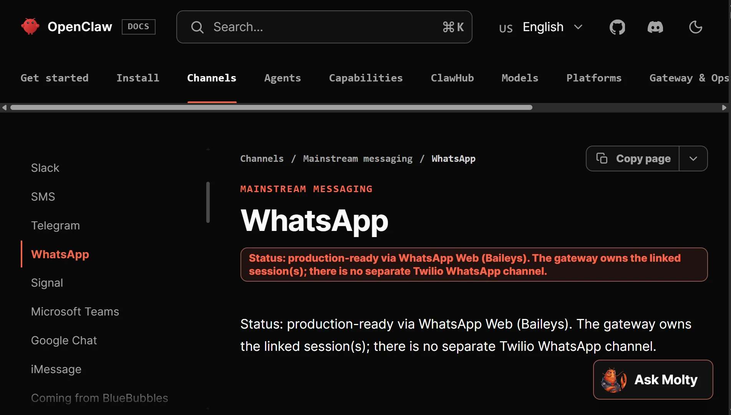Screen dimensions: 731x415
Task: Click the DOCS badge
Action: pyautogui.click(x=138, y=27)
